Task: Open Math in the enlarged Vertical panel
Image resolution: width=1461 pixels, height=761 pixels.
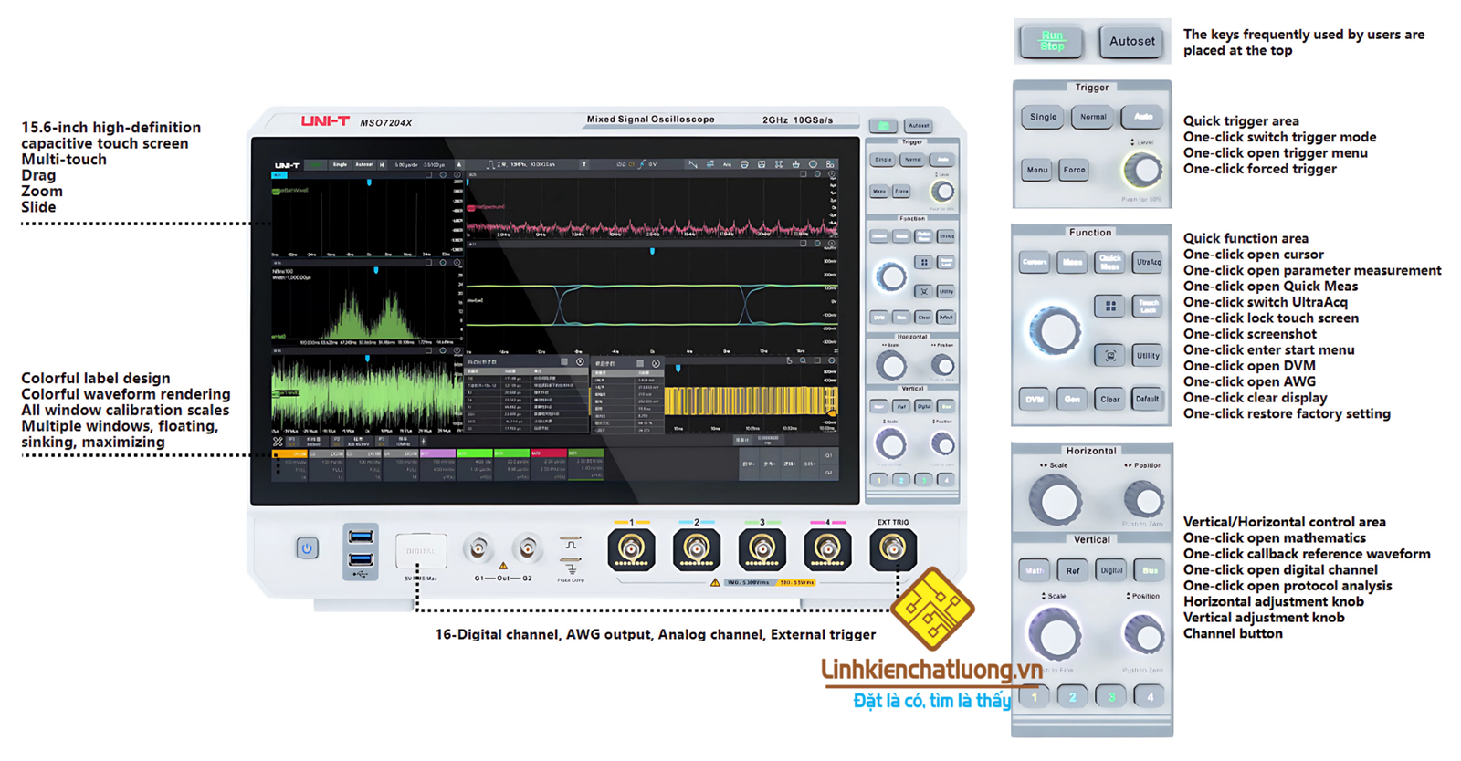Action: pyautogui.click(x=1035, y=571)
